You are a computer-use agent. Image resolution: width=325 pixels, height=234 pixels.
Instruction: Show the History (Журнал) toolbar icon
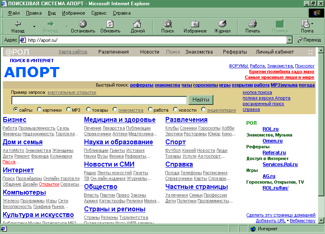(x=222, y=24)
